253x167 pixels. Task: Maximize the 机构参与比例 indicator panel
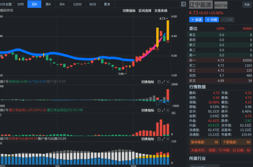click(x=164, y=139)
